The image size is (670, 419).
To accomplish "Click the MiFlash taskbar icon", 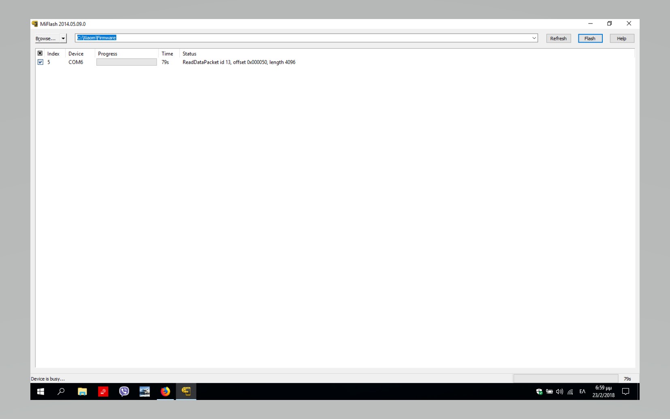I will [186, 391].
